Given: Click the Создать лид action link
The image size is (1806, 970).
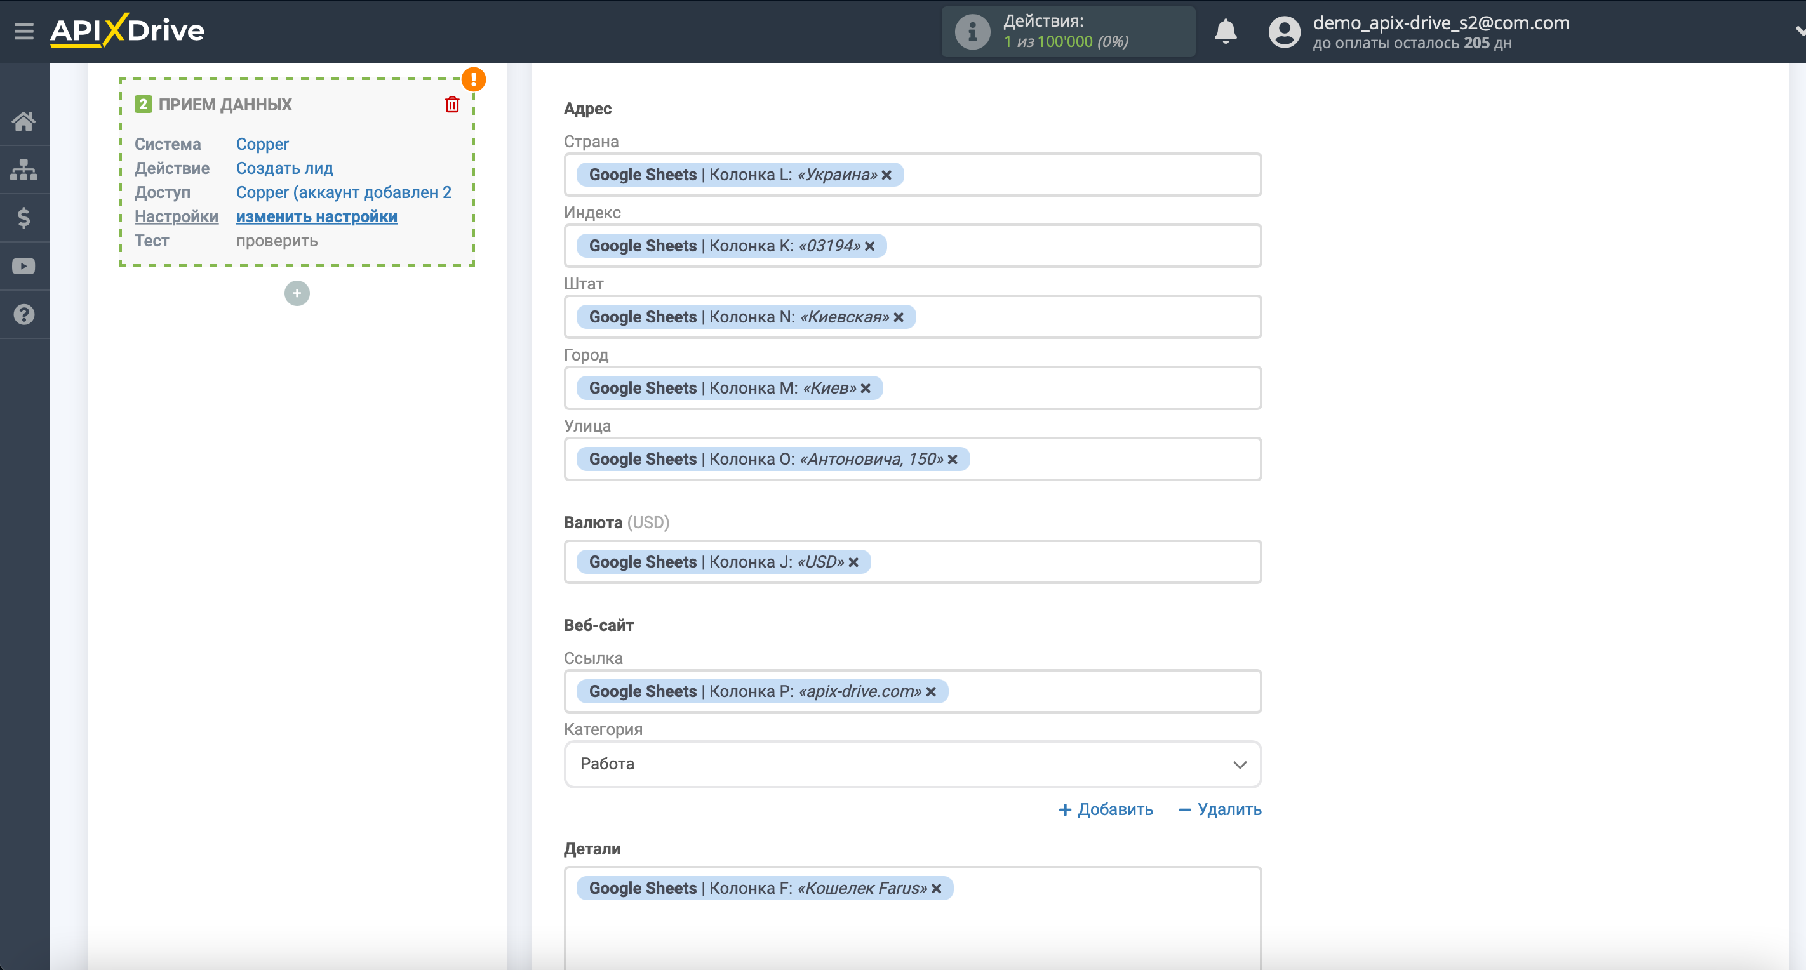Looking at the screenshot, I should 284,168.
